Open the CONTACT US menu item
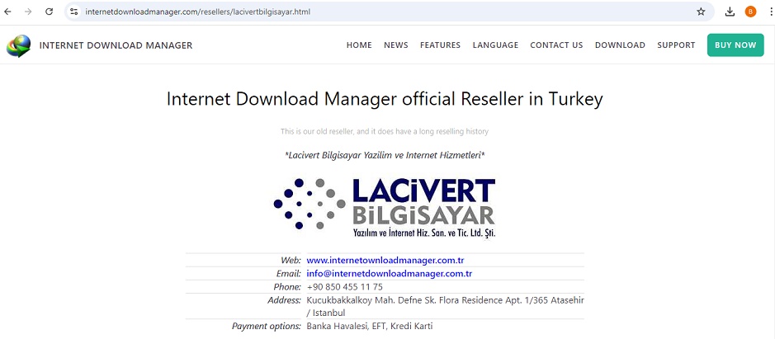 point(556,45)
